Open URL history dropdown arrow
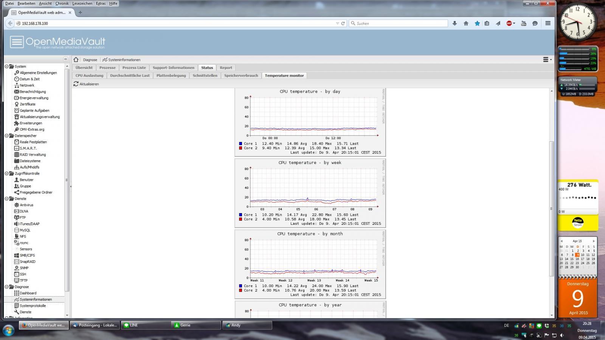Viewport: 605px width, 340px height. click(337, 23)
